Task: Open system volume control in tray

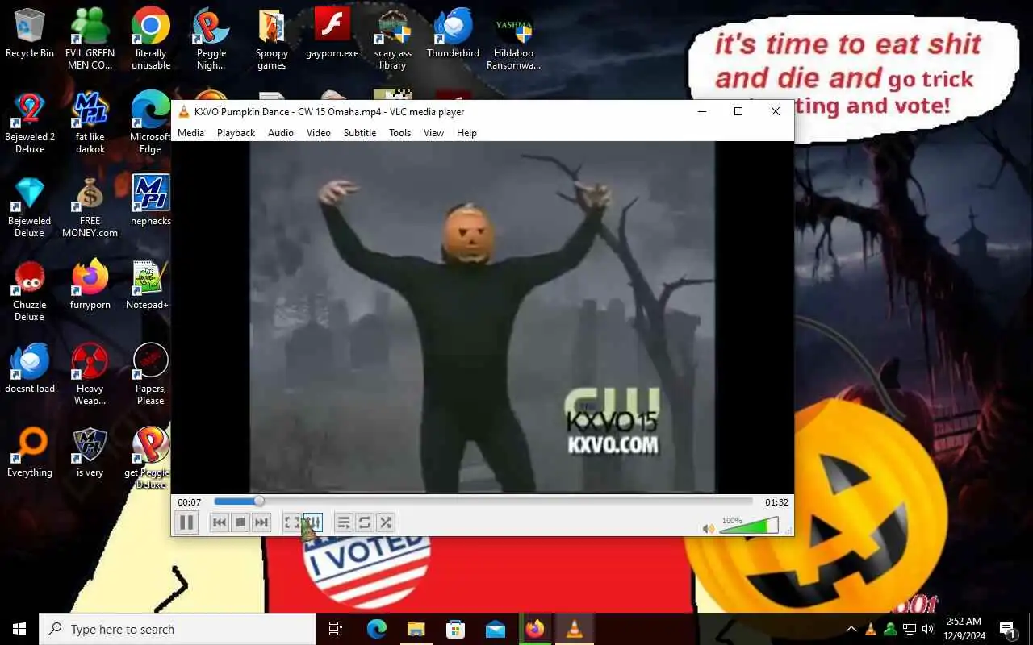Action: tap(928, 629)
